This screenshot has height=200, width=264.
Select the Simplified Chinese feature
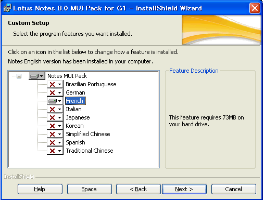click(x=88, y=134)
